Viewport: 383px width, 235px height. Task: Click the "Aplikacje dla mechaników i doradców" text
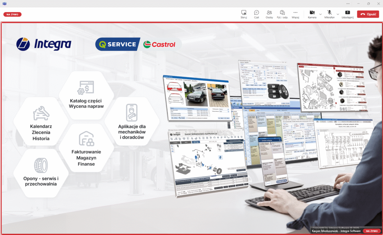tap(132, 132)
